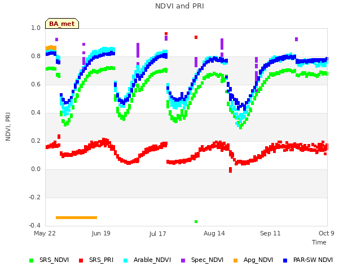
Task: Click the blue PAR-SW NDVI legend swatch
Action: 285,260
